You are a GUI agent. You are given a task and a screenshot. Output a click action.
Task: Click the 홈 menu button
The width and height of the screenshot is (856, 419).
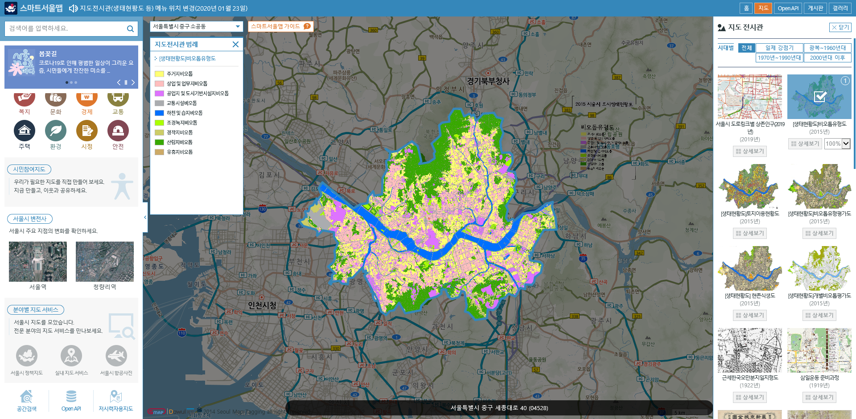coord(746,8)
